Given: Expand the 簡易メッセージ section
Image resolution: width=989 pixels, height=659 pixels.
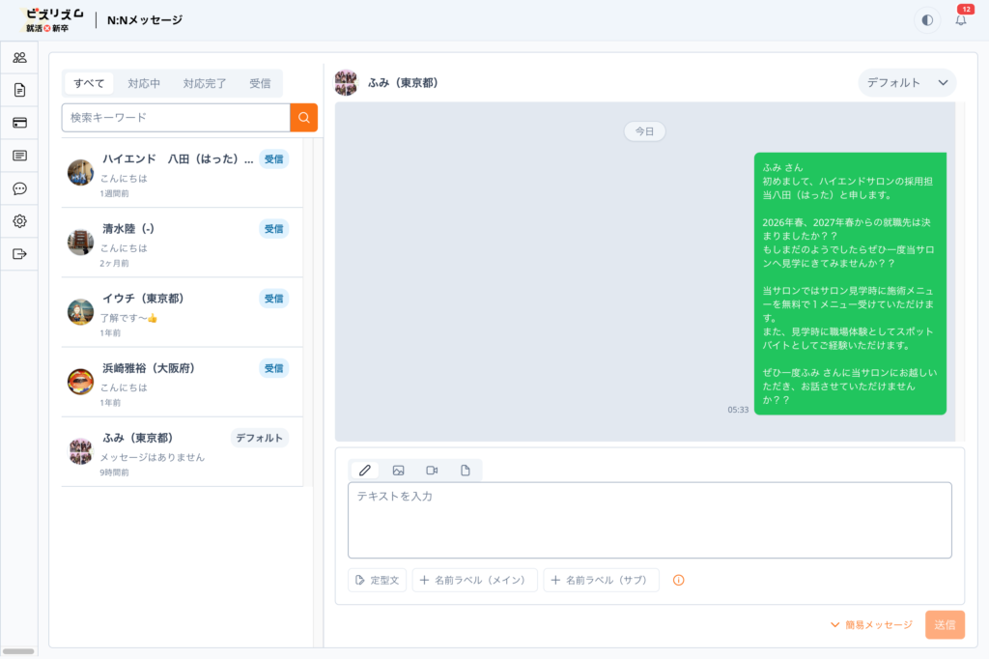Looking at the screenshot, I should 870,625.
